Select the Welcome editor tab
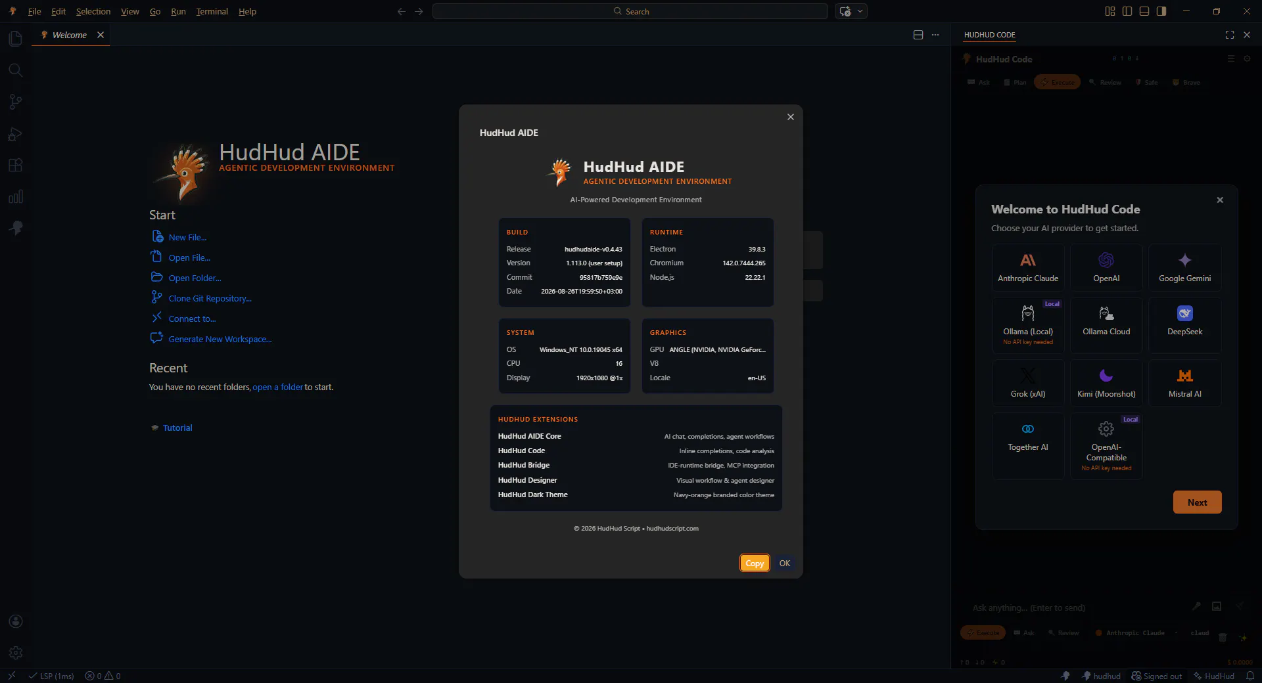This screenshot has width=1262, height=683. pos(70,35)
